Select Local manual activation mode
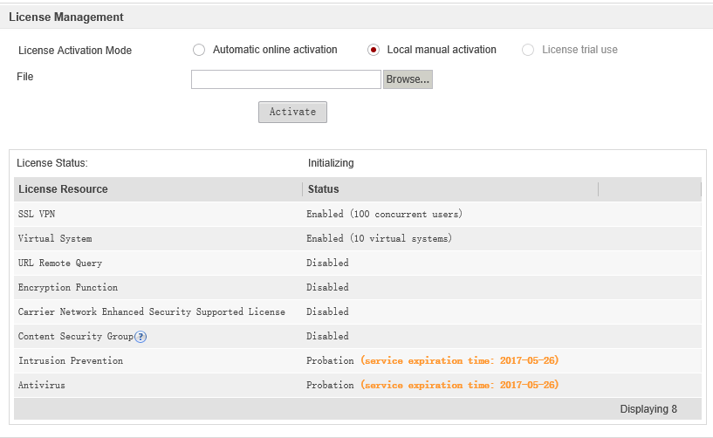Image resolution: width=713 pixels, height=438 pixels. [x=374, y=50]
